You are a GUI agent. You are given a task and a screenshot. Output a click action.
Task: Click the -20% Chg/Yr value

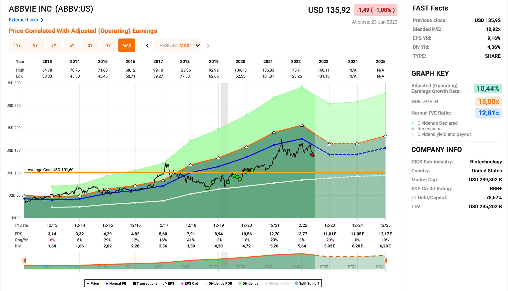(330, 240)
